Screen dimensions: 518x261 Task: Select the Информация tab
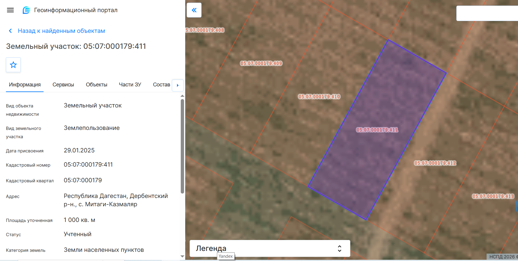point(25,85)
